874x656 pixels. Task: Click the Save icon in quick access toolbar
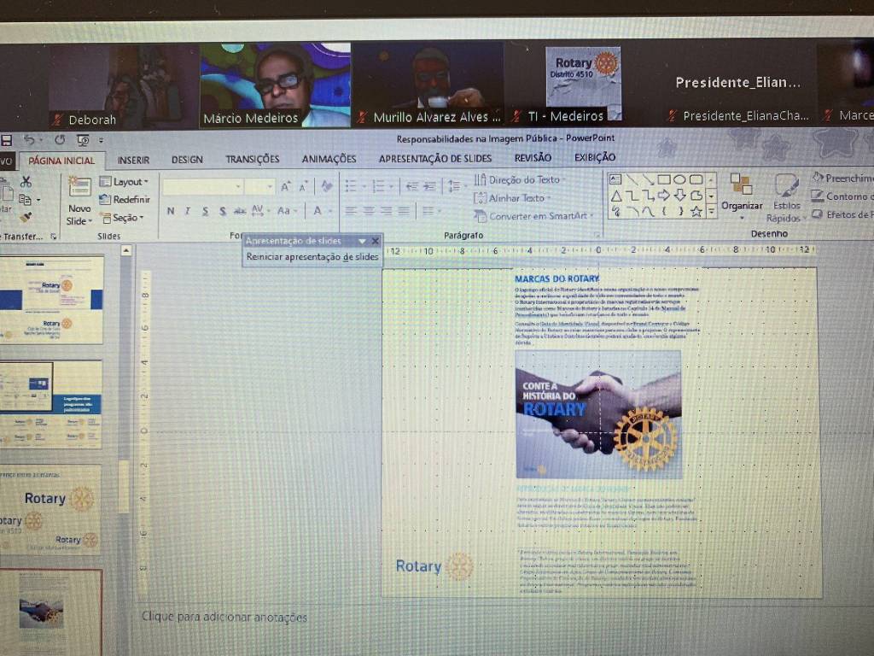click(x=7, y=140)
